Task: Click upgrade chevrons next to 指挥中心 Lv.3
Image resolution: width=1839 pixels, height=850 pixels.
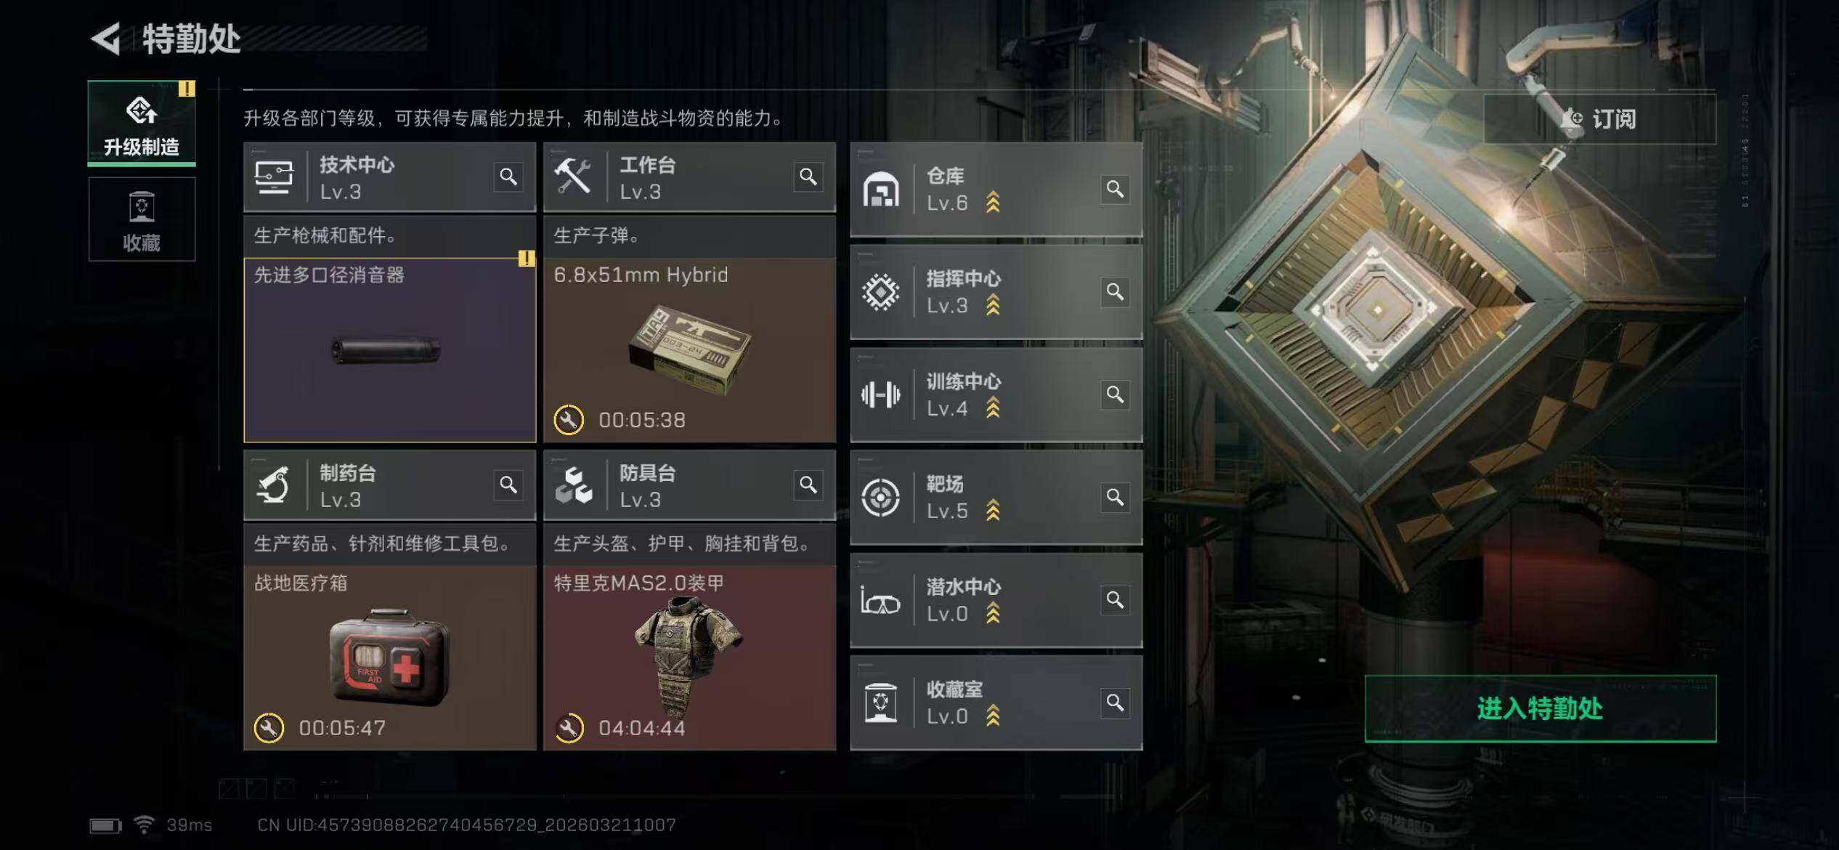Action: pyautogui.click(x=993, y=305)
